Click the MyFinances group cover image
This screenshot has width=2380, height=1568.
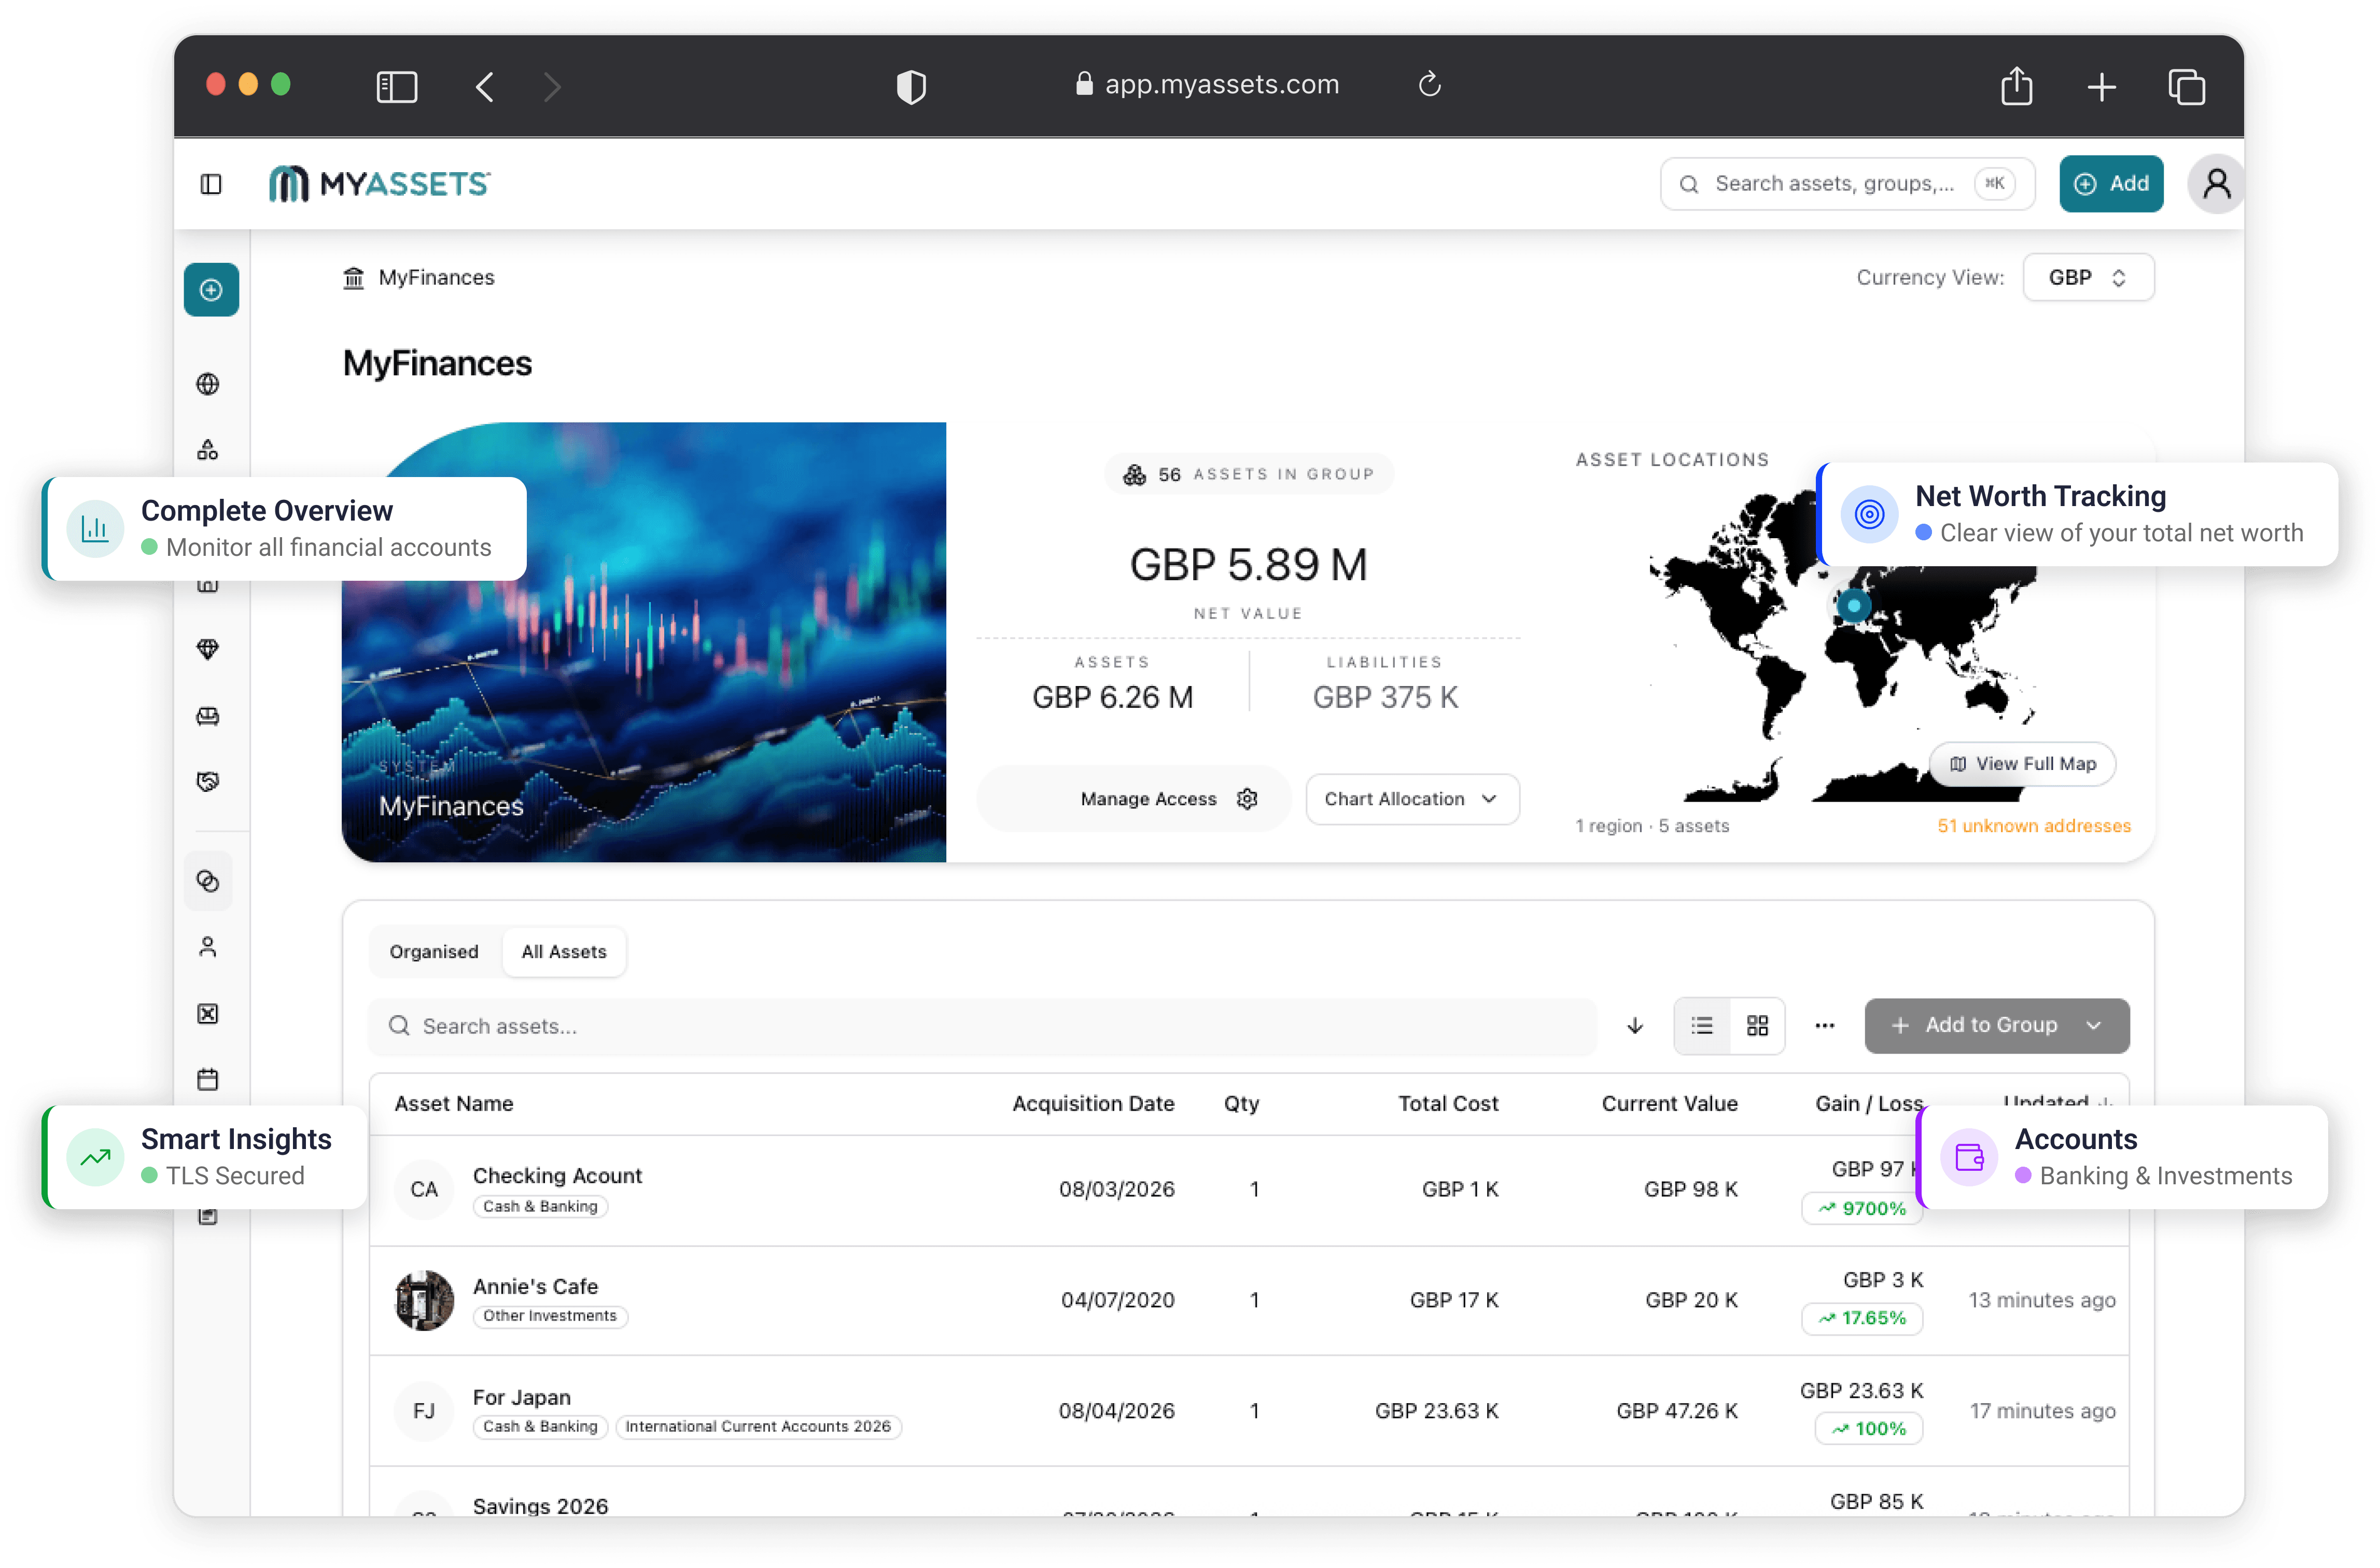(644, 642)
